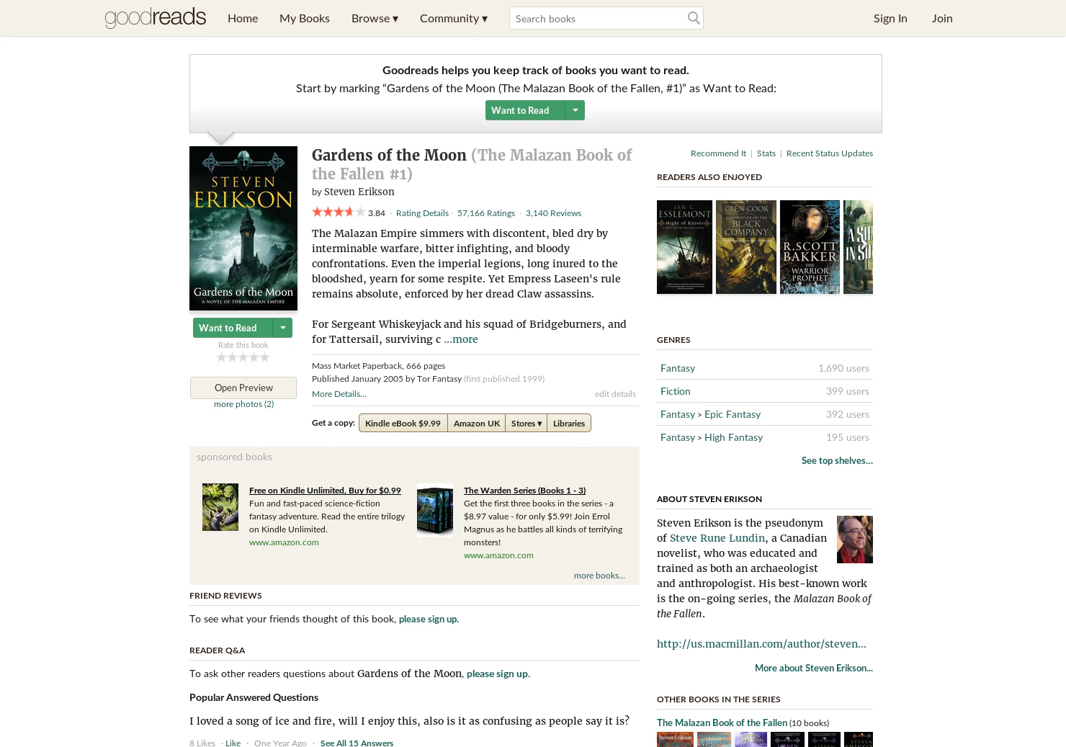Click Sign In
Screen dimensions: 1066x747
tap(890, 18)
